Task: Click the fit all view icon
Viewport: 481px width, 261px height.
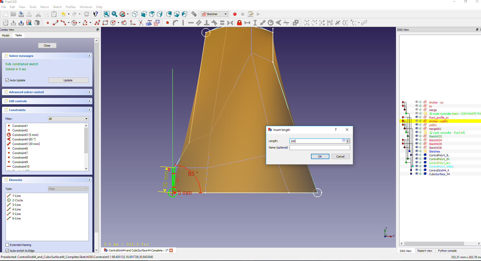Action: point(106,14)
